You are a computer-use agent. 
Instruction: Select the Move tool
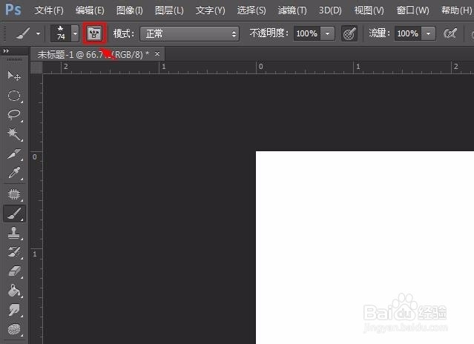pos(14,76)
